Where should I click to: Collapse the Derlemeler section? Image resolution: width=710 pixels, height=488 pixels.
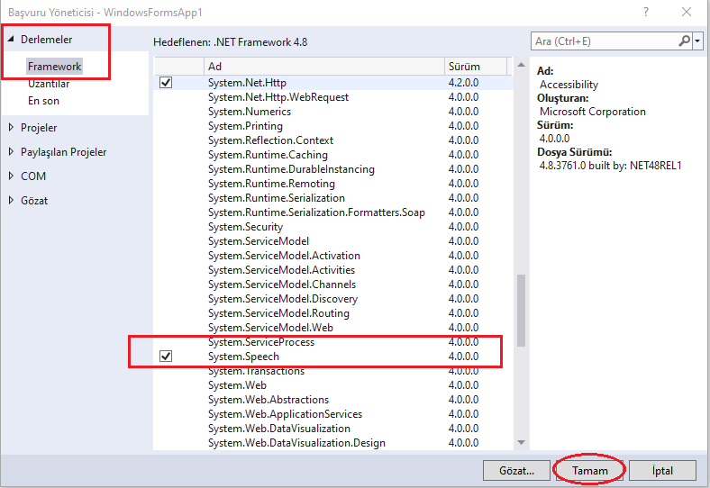pos(11,39)
